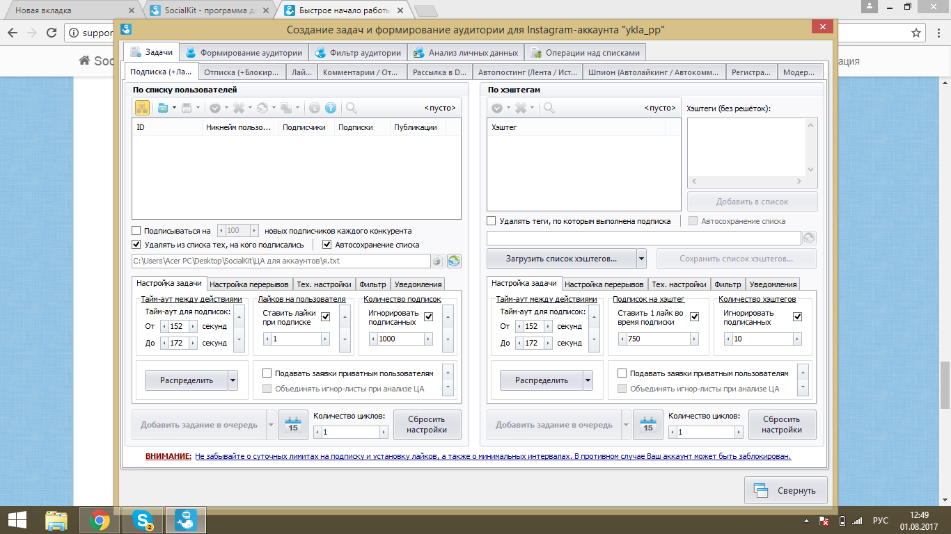Open the 'Распределить' dropdown arrow in user list panel
This screenshot has width=951, height=534.
(233, 380)
